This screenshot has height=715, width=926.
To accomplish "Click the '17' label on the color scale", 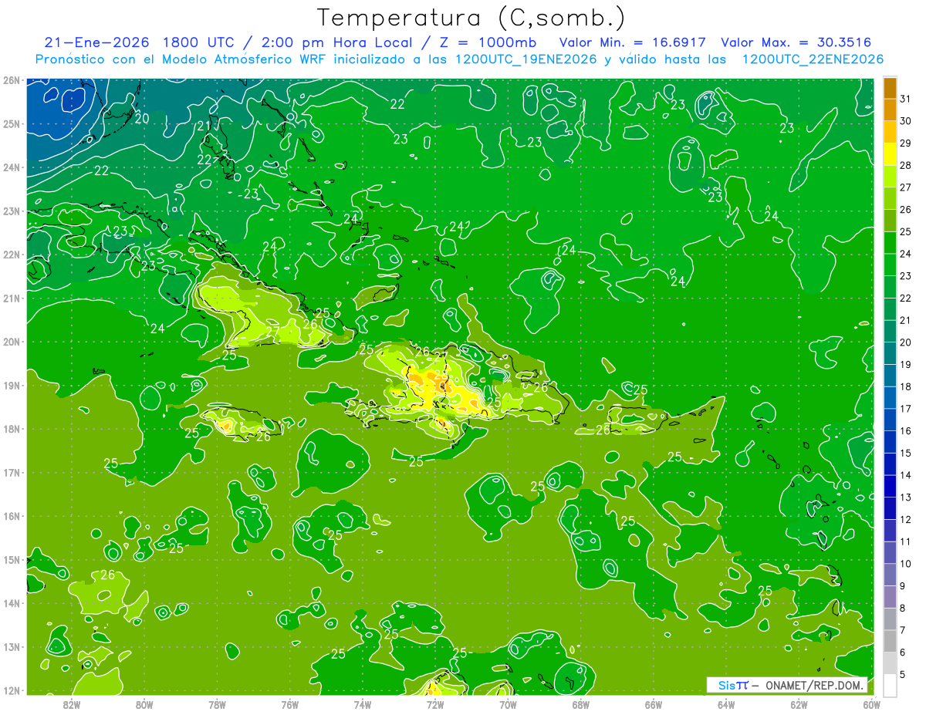I will [x=905, y=409].
